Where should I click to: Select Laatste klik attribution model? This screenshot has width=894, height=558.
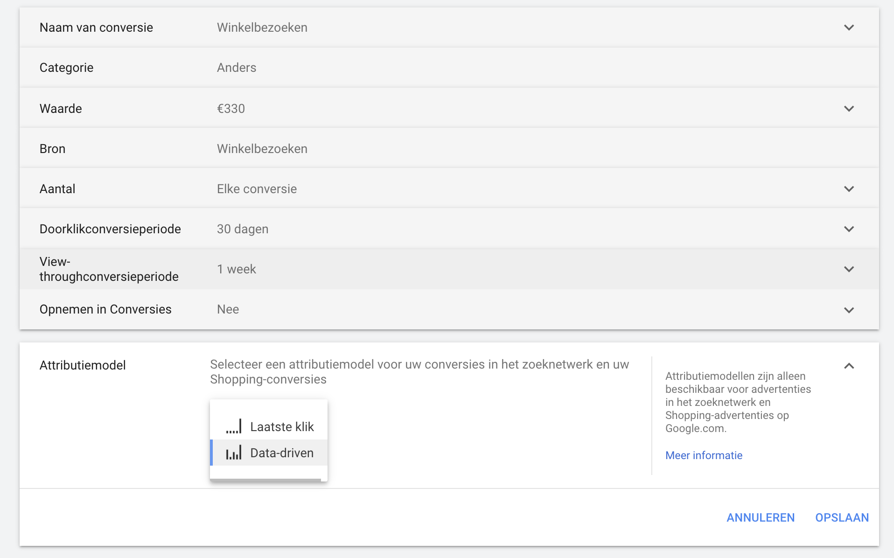tap(281, 426)
